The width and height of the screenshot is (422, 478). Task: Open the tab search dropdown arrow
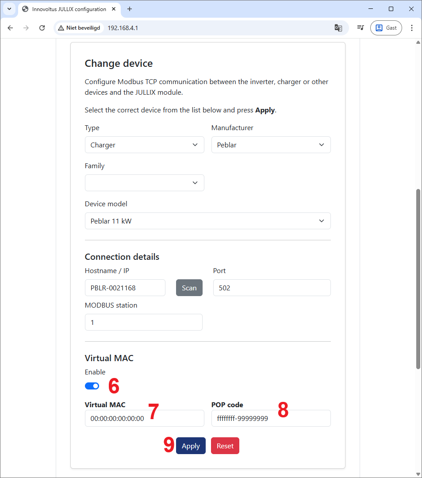click(x=9, y=9)
